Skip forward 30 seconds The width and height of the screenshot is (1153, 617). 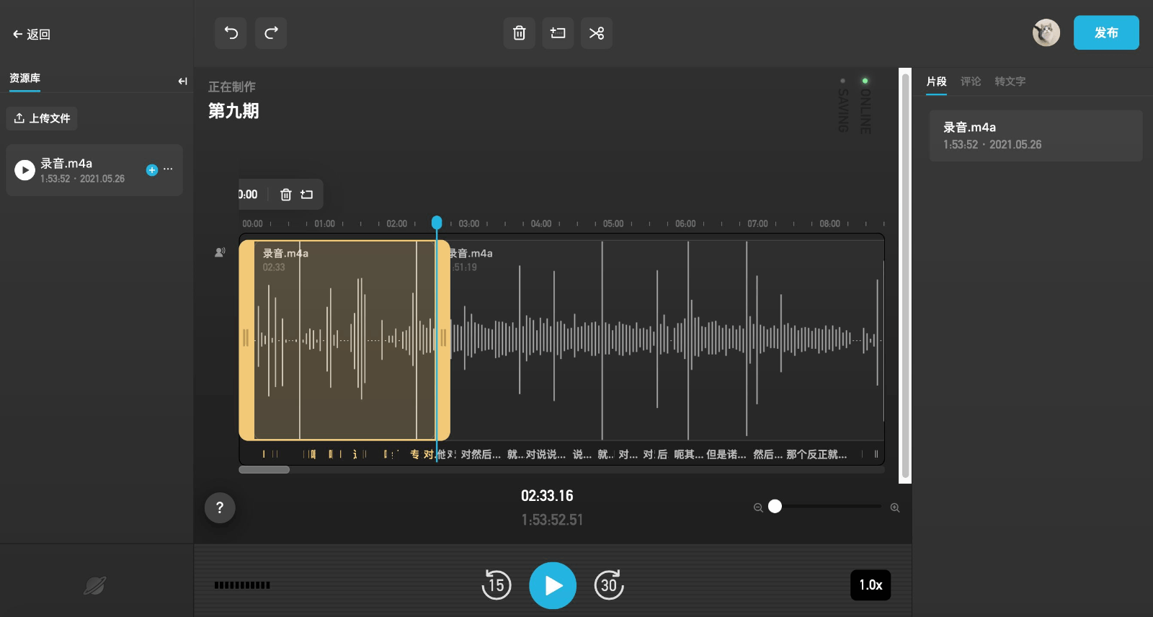(x=609, y=585)
